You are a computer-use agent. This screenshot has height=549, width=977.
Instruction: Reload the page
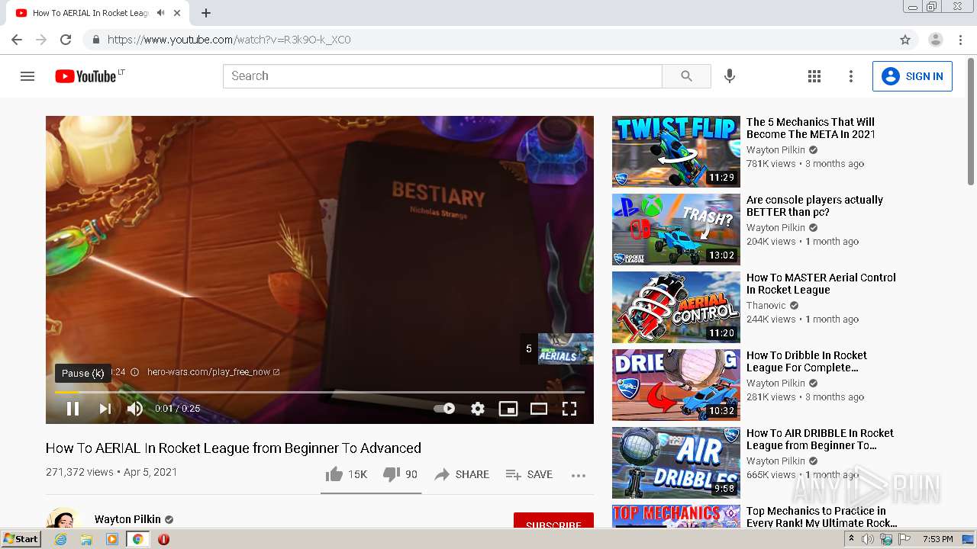point(66,40)
